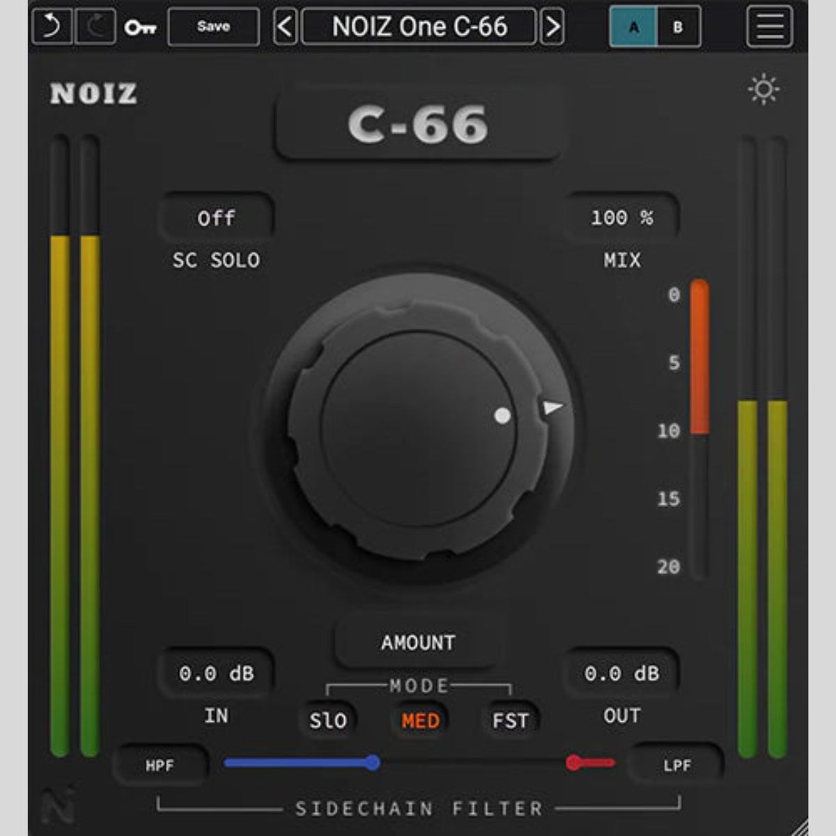
Task: Click the C-66 title badge
Action: [x=418, y=125]
